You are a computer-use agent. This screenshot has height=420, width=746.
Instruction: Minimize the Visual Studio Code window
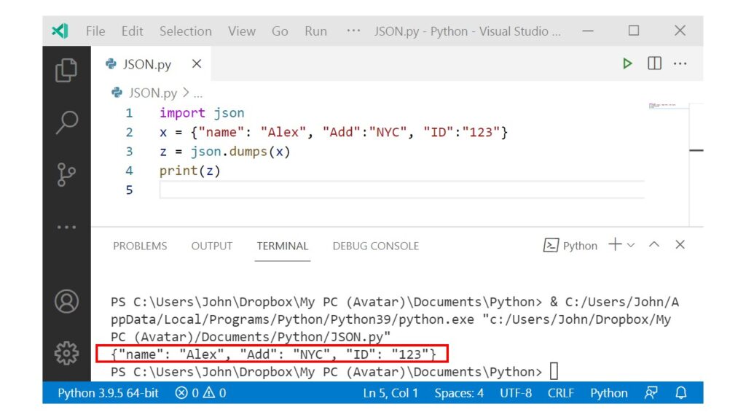click(x=588, y=31)
